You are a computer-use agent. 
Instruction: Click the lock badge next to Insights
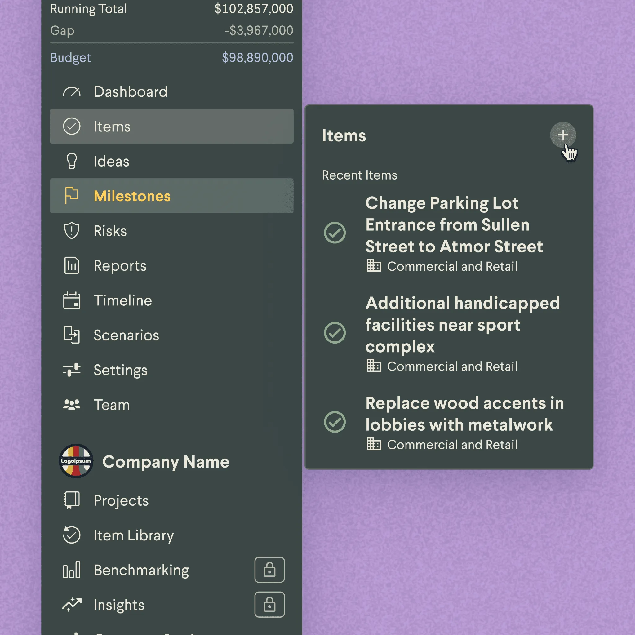point(269,605)
